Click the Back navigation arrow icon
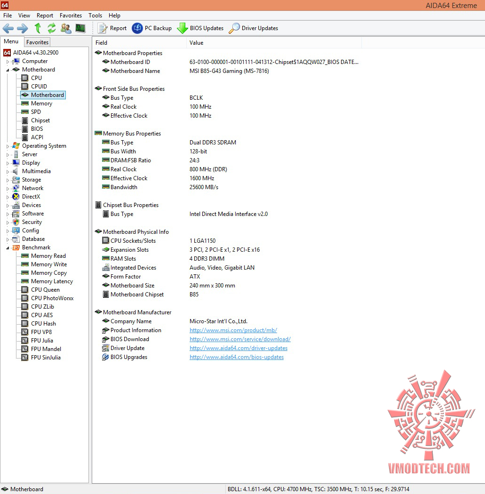 pyautogui.click(x=8, y=28)
